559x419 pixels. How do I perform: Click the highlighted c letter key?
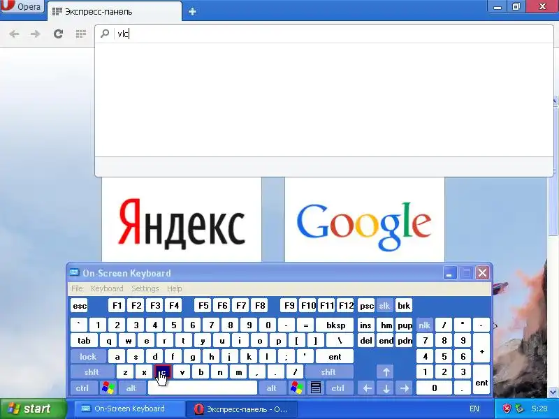tap(163, 372)
